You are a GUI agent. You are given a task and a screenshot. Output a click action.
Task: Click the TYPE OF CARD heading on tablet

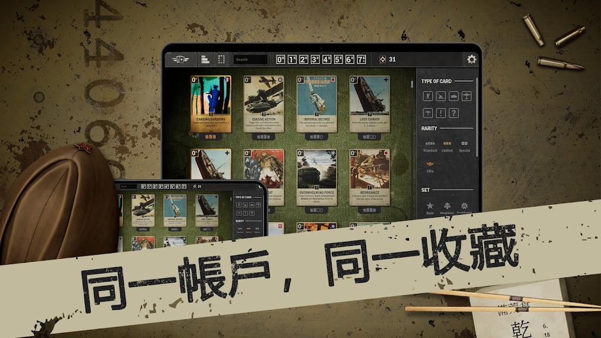[x=436, y=81]
